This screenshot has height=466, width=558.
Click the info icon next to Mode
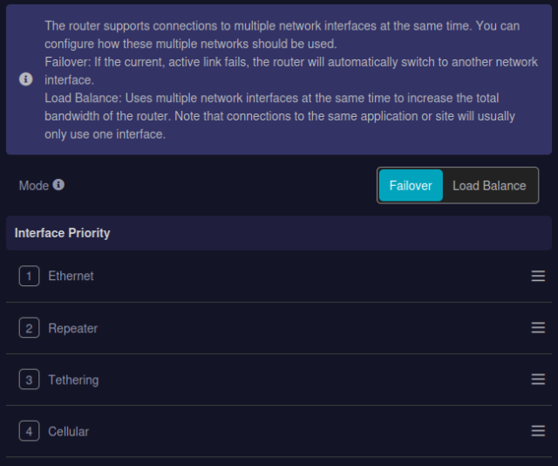tap(58, 184)
